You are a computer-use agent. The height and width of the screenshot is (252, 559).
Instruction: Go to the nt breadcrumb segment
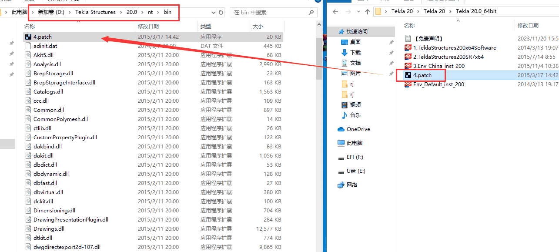150,12
